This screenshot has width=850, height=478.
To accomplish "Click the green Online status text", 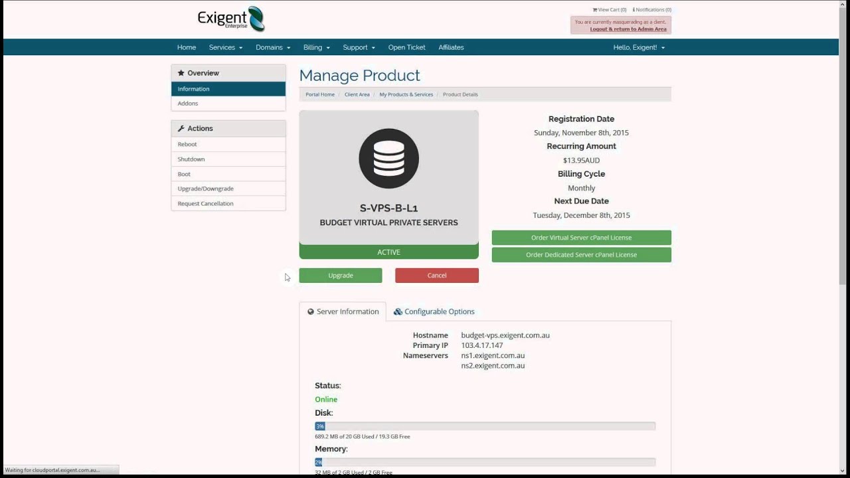I will [x=326, y=400].
